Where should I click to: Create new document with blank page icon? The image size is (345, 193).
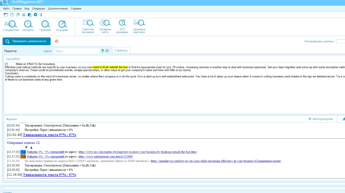(x=12, y=15)
